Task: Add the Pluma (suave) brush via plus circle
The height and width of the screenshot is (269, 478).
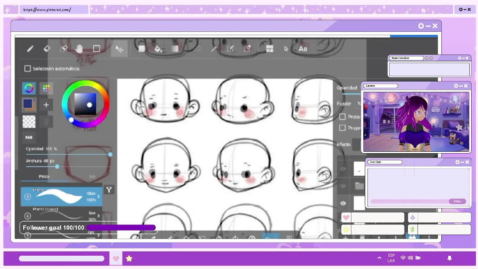Action: pos(28,216)
